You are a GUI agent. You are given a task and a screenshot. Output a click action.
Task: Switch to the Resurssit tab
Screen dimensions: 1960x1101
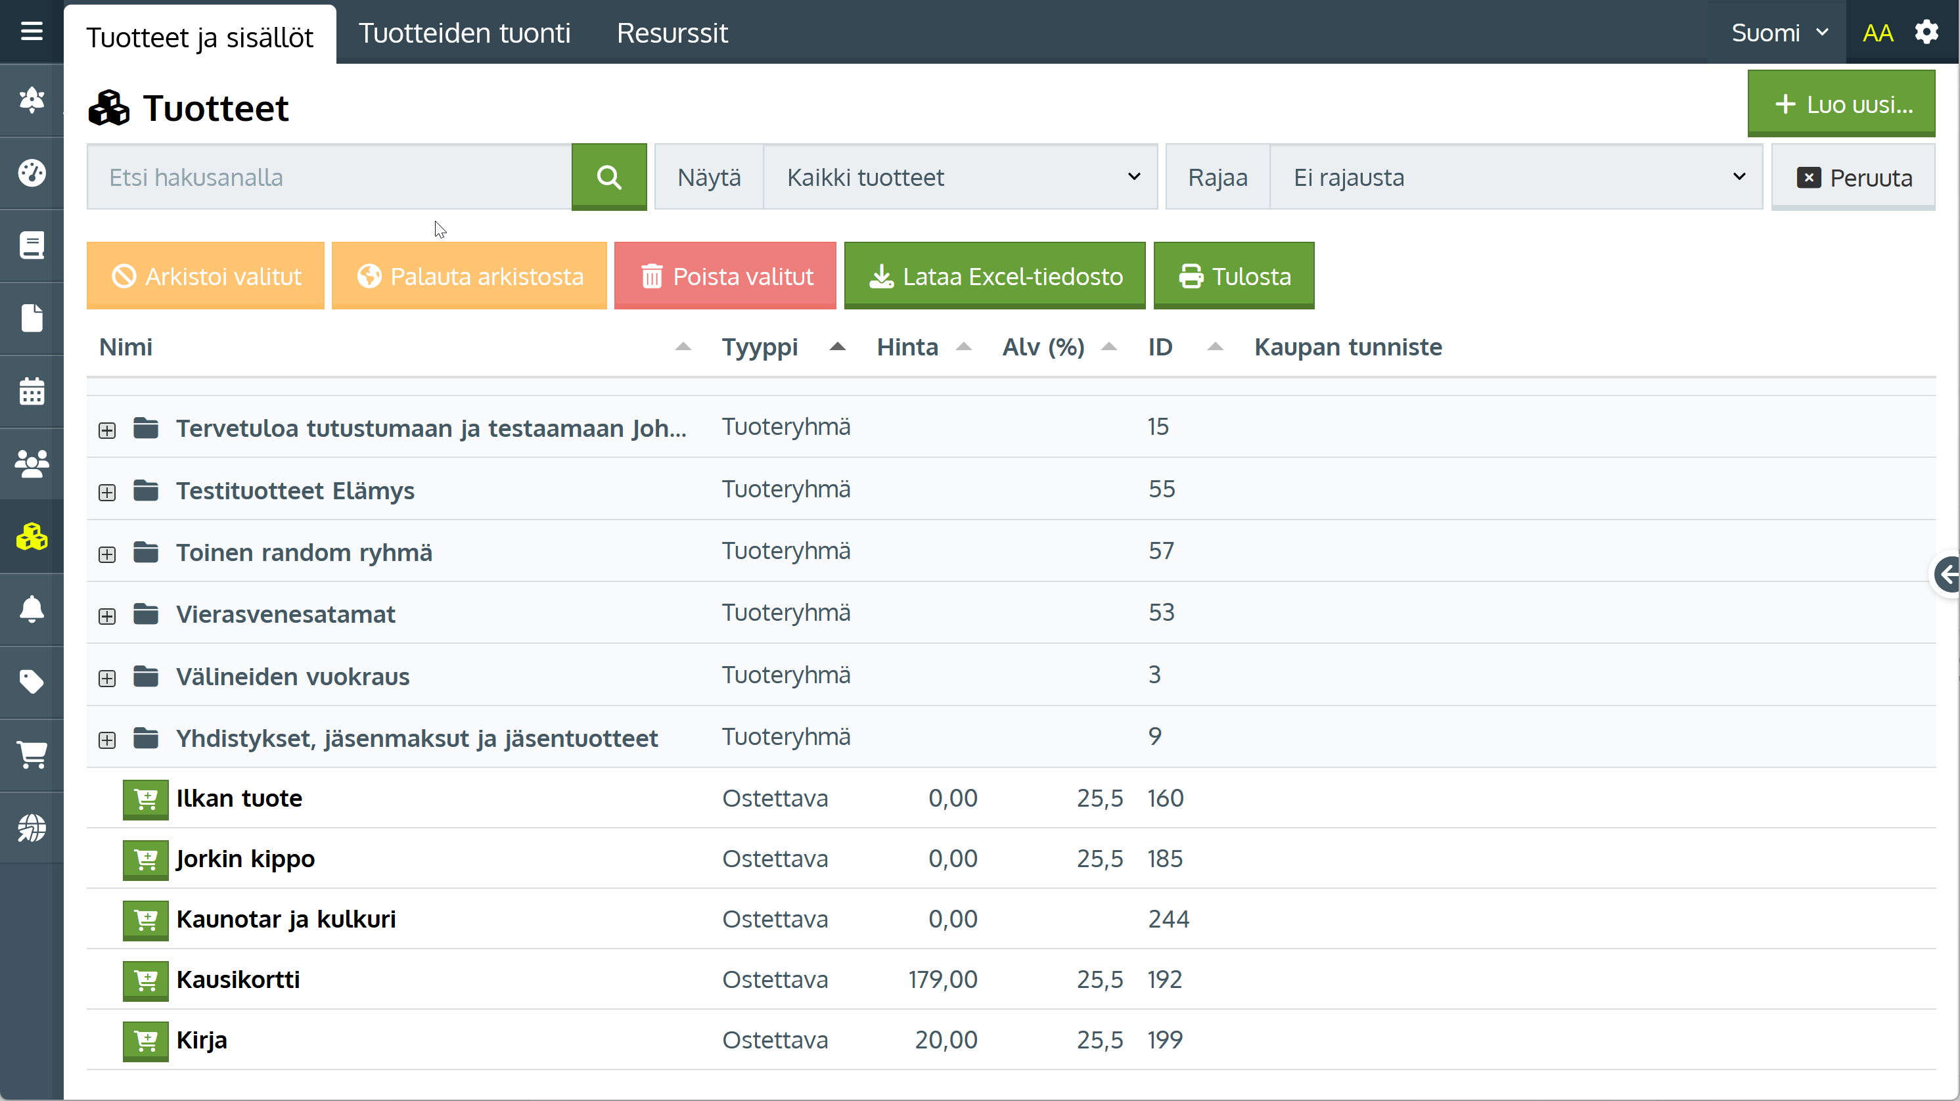(x=672, y=33)
